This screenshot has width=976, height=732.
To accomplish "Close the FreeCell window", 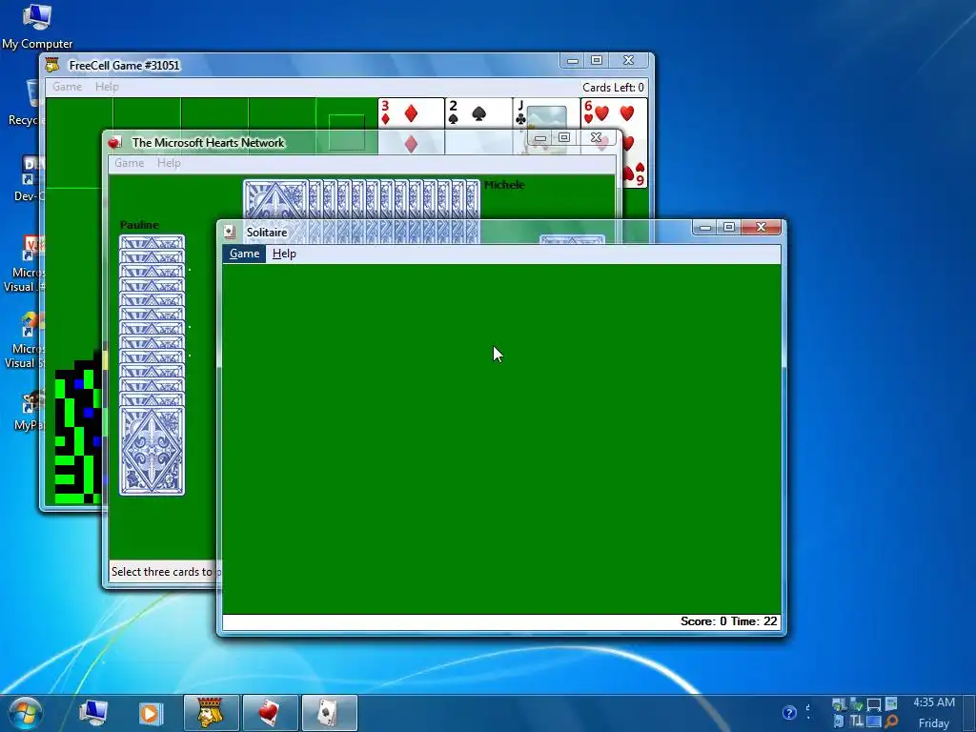I will point(629,60).
